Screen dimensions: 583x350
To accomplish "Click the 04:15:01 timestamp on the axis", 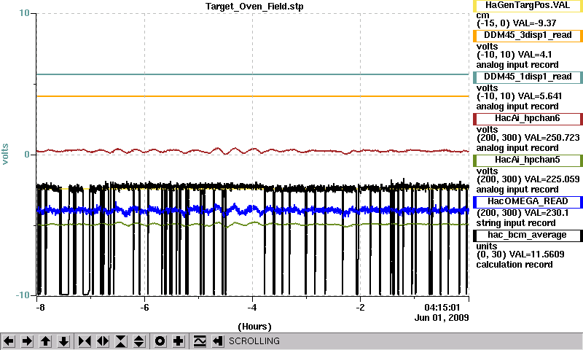I will point(442,308).
